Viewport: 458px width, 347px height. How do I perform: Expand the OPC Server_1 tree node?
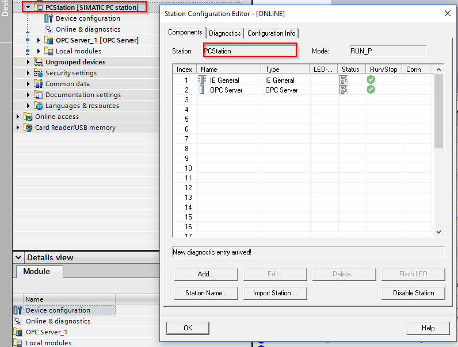(x=39, y=40)
